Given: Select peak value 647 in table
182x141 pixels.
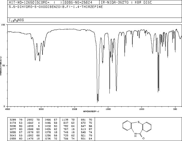Looking at the screenshot, I should (83, 126).
